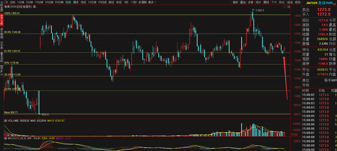Switch to the 分时 period tab
This screenshot has height=151, width=337.
(x=12, y=2)
